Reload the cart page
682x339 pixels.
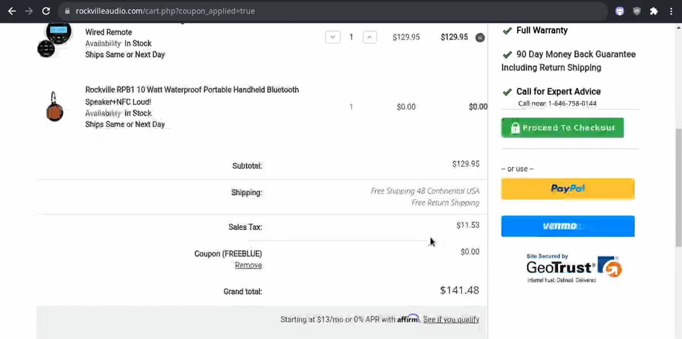click(x=46, y=11)
